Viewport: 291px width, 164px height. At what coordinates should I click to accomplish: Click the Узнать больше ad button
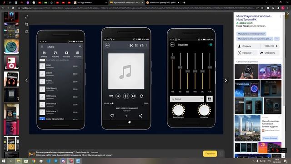[270, 138]
